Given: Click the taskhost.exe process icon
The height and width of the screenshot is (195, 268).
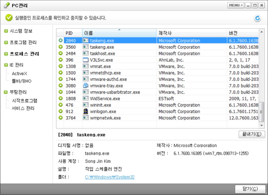Looking at the screenshot, I should [x=86, y=53].
